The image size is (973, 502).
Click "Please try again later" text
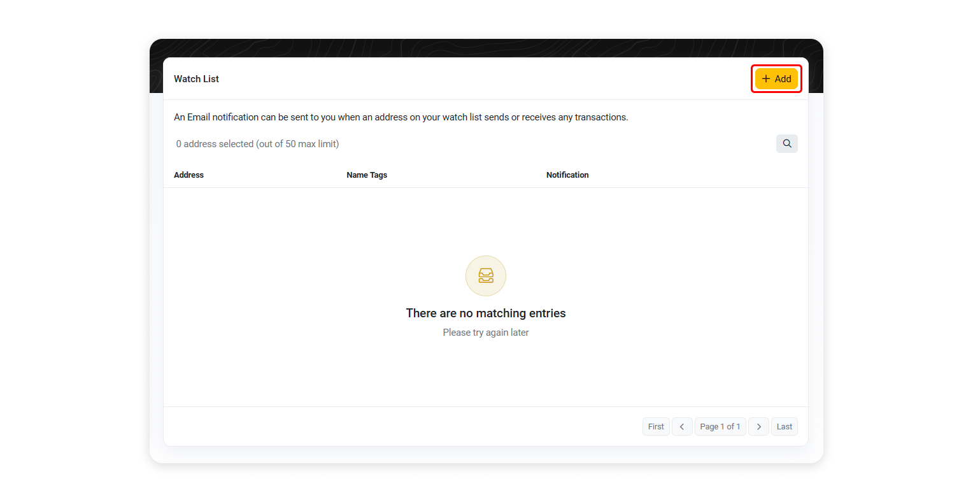(x=486, y=333)
